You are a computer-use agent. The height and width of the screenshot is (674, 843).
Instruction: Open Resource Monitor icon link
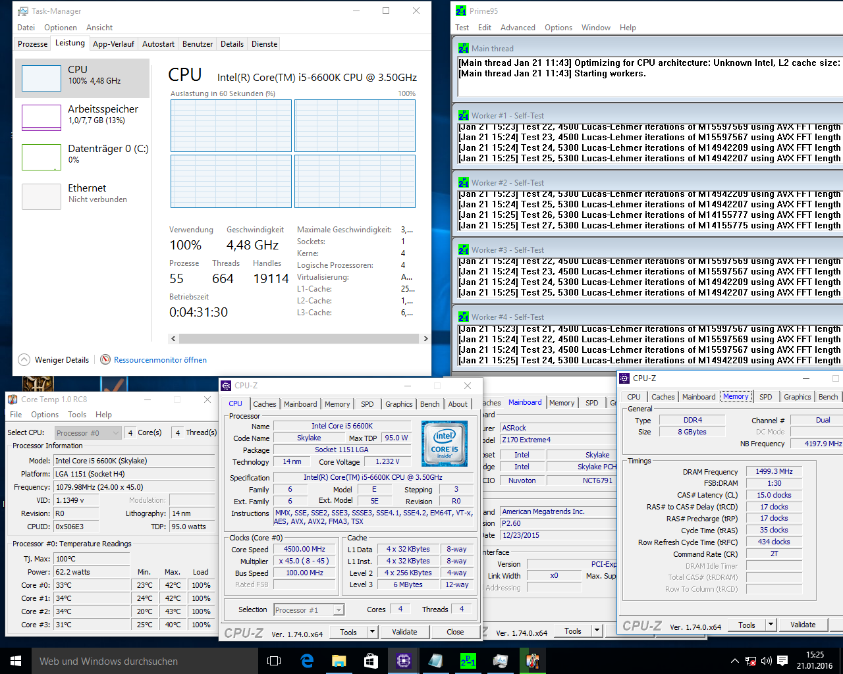105,359
